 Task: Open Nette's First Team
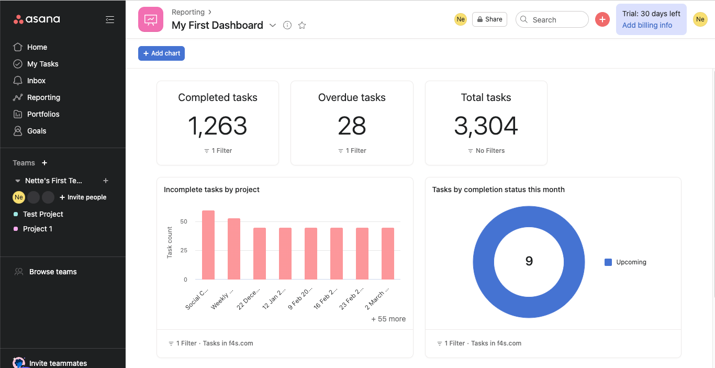point(54,181)
